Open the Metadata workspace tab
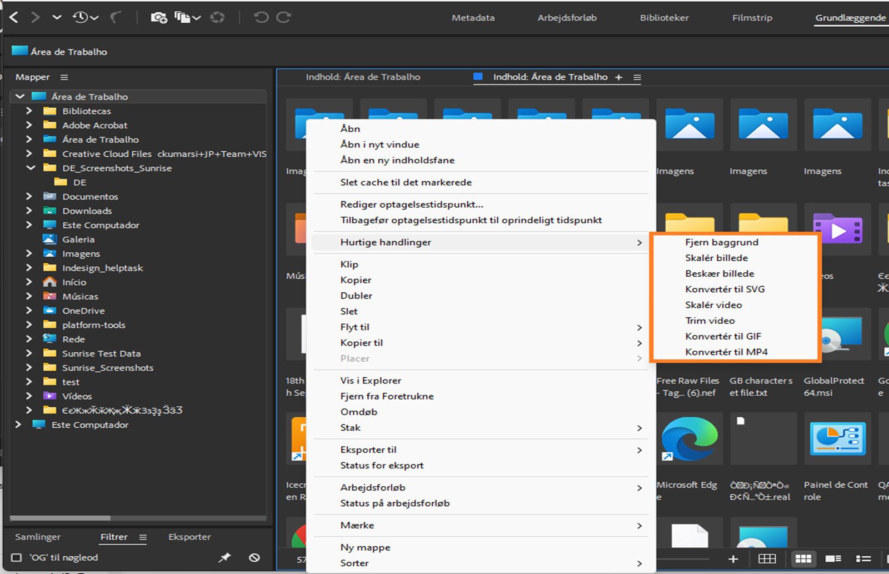The width and height of the screenshot is (889, 574). (x=473, y=18)
